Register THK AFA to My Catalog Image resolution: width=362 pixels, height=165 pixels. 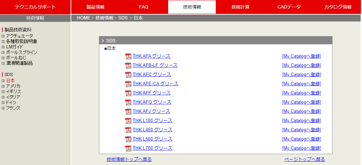pos(301,56)
